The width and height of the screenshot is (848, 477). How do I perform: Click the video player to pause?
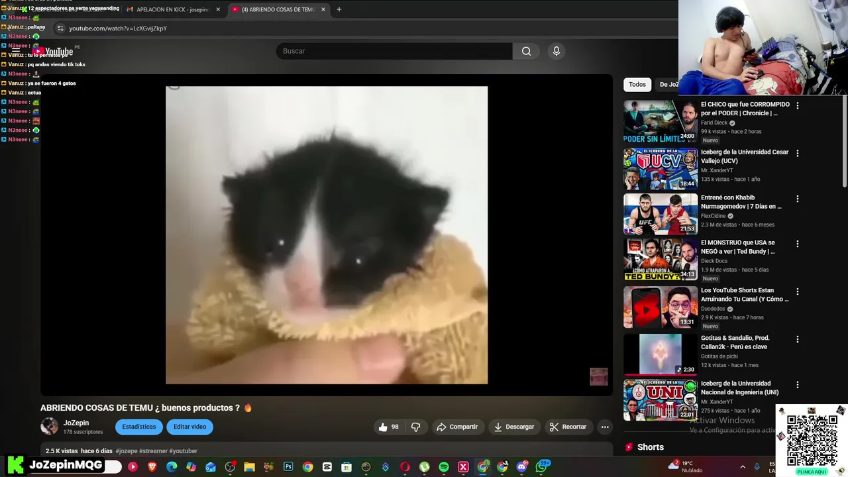tap(327, 235)
